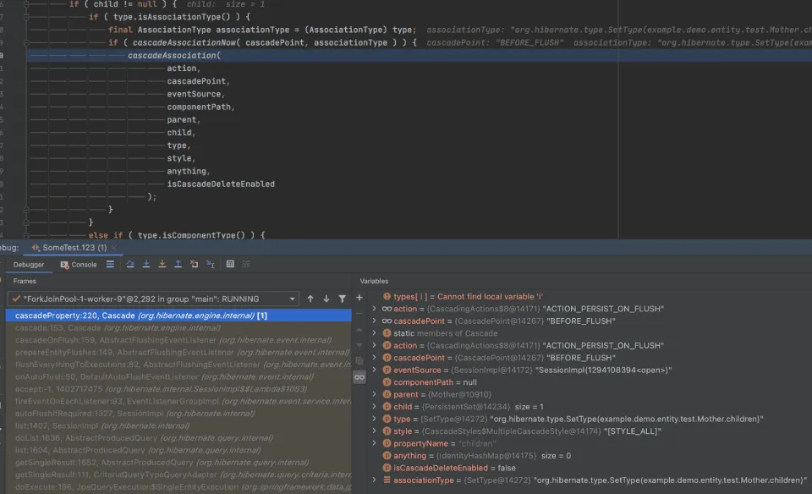Image resolution: width=812 pixels, height=494 pixels.
Task: Click the Step Into icon
Action: coord(146,264)
